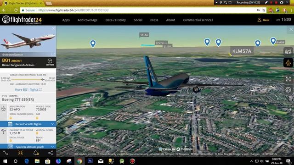Reload the page in the browser
The width and height of the screenshot is (294, 165).
point(16,10)
